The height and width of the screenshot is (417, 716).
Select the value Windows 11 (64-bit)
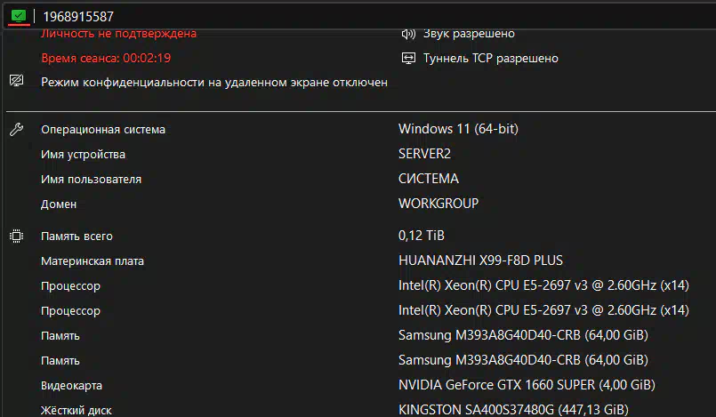coord(458,129)
